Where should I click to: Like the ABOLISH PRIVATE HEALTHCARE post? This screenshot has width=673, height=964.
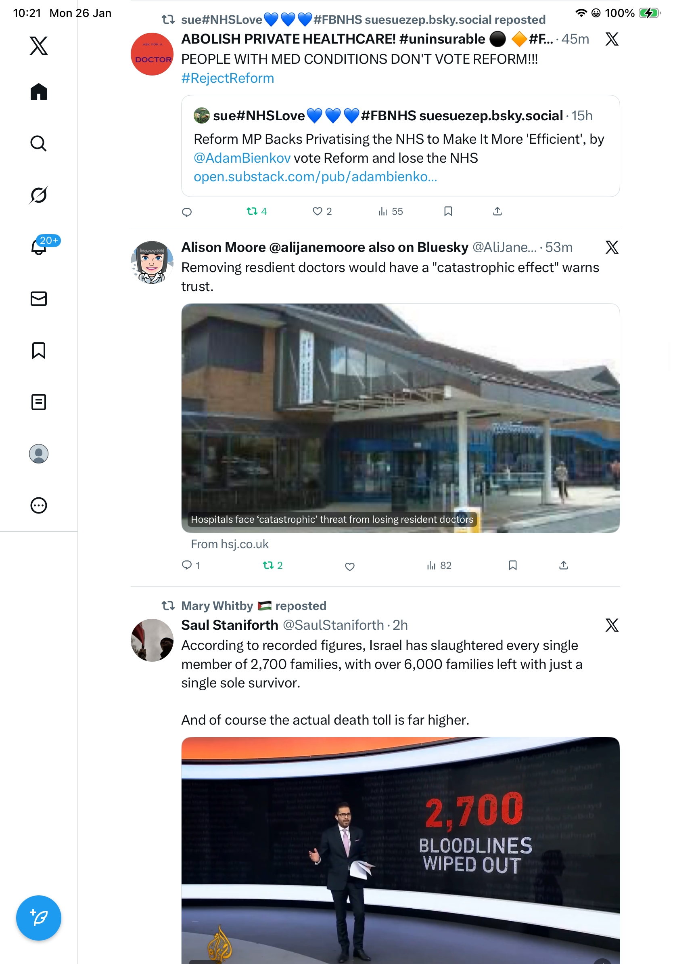coord(322,211)
